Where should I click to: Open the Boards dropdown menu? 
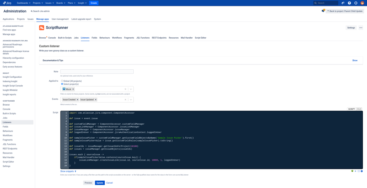(x=61, y=3)
